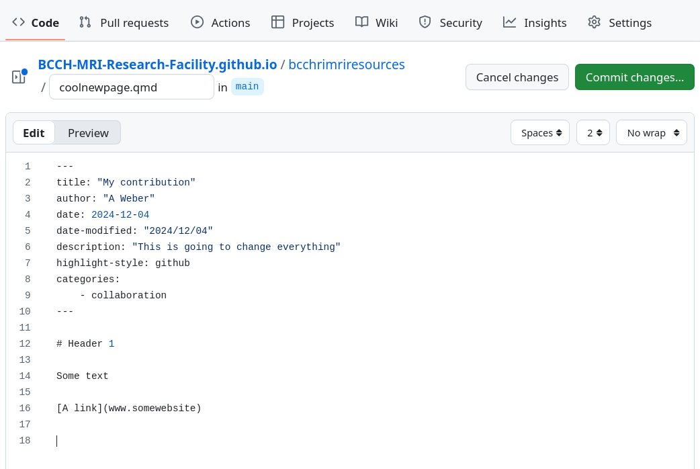Image resolution: width=700 pixels, height=469 pixels.
Task: Open the indent size 2 dropdown
Action: [593, 133]
